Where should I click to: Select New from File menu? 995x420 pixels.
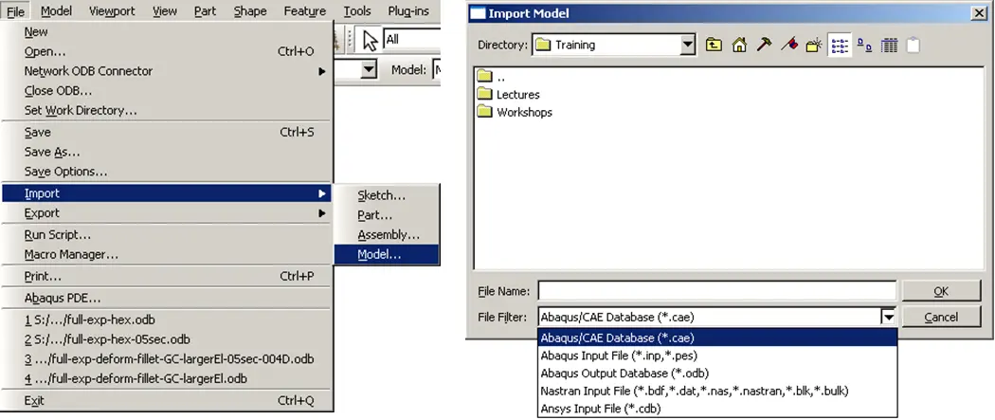166,31
